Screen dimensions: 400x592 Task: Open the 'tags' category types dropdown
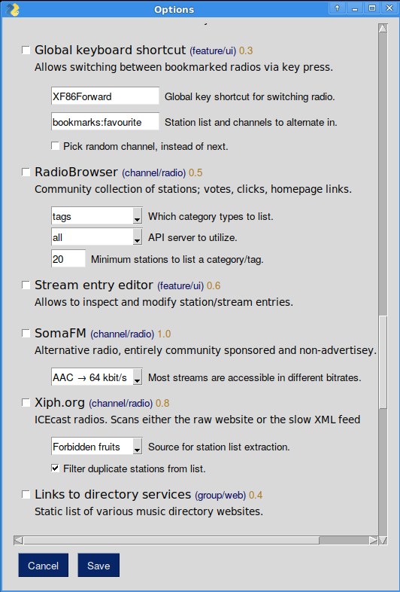tap(97, 216)
